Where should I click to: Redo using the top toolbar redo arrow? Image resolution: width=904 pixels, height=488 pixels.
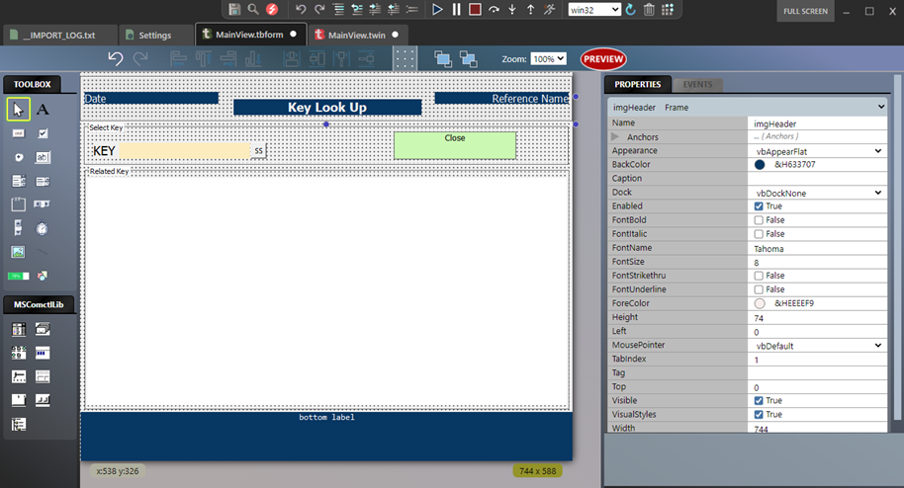[319, 9]
